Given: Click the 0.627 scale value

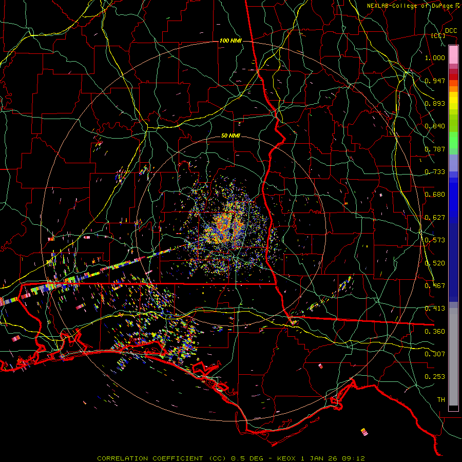Looking at the screenshot, I should 435,218.
